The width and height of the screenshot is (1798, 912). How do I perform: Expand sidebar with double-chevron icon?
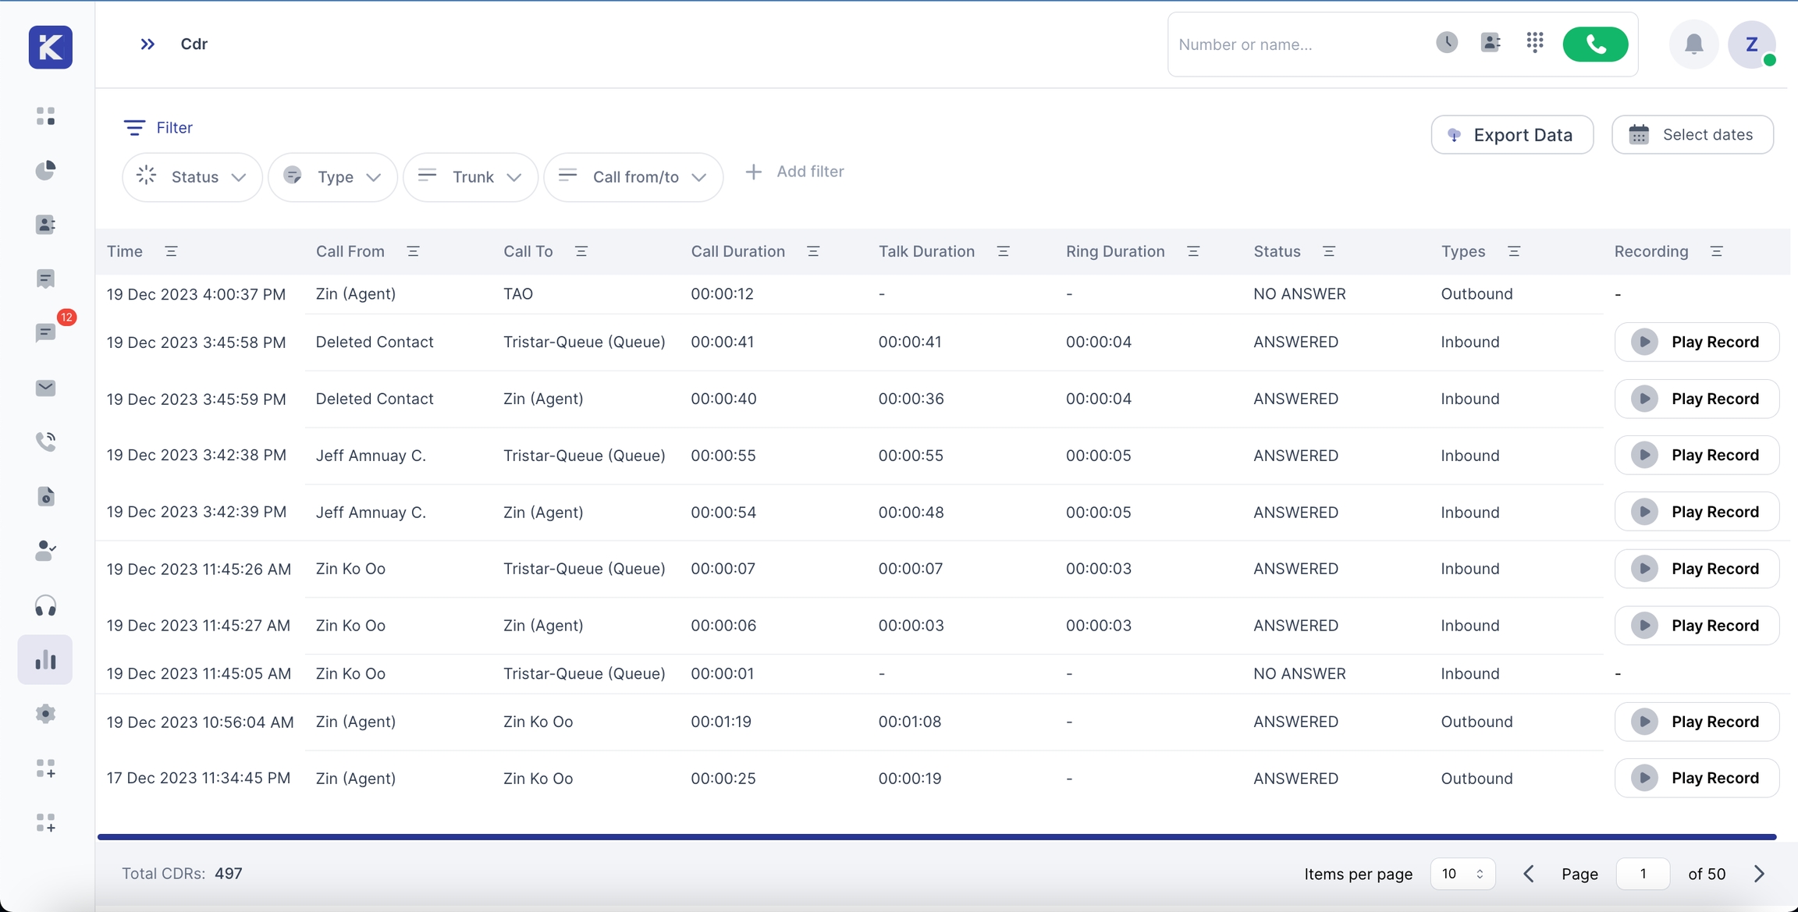pos(147,44)
